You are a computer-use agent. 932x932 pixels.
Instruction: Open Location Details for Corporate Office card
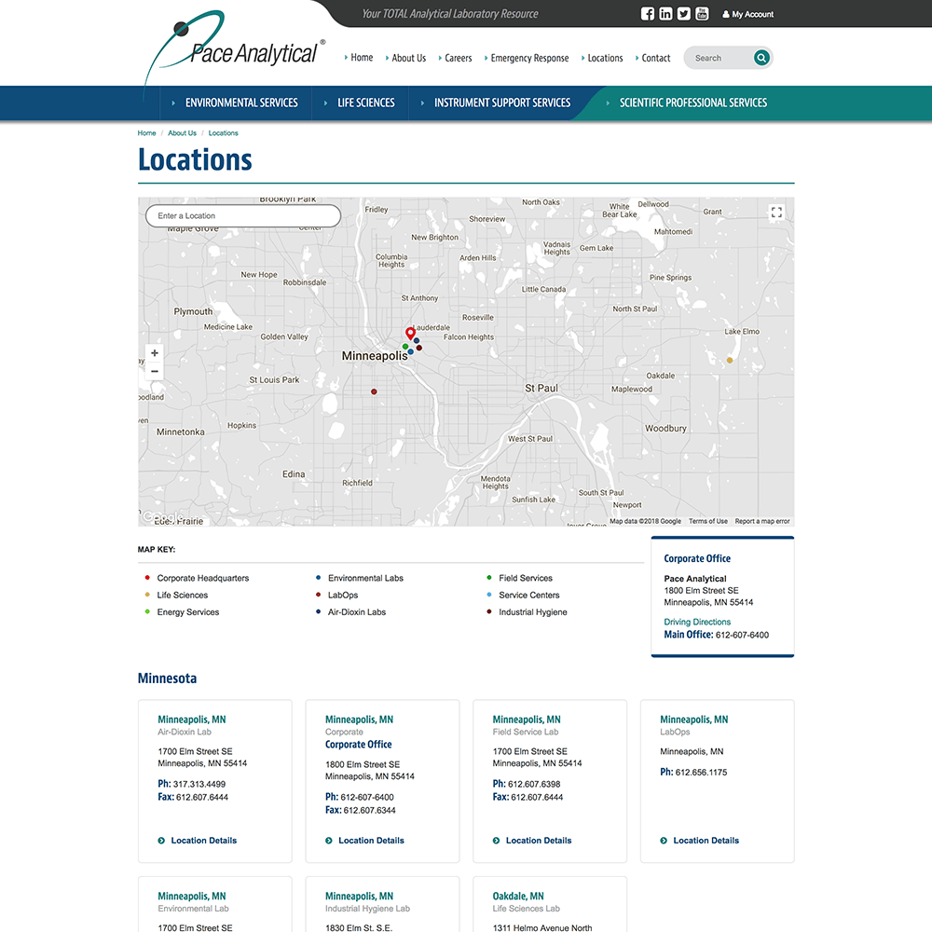365,841
